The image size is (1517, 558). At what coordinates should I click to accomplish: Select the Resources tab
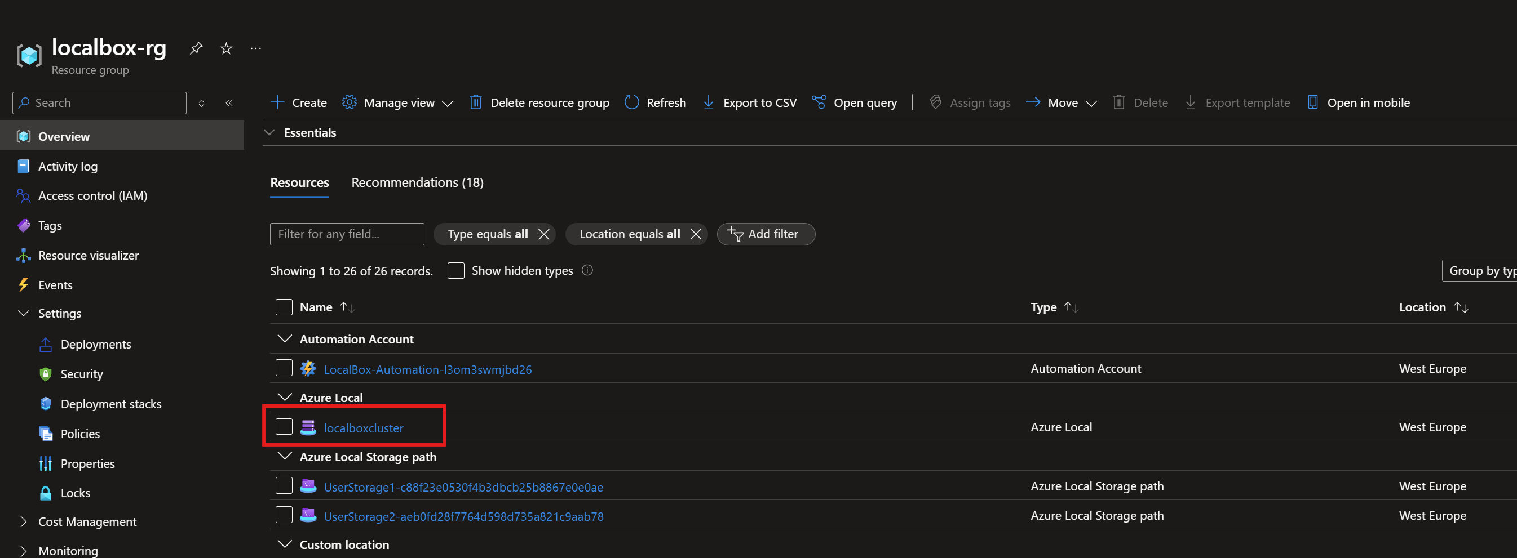click(300, 183)
